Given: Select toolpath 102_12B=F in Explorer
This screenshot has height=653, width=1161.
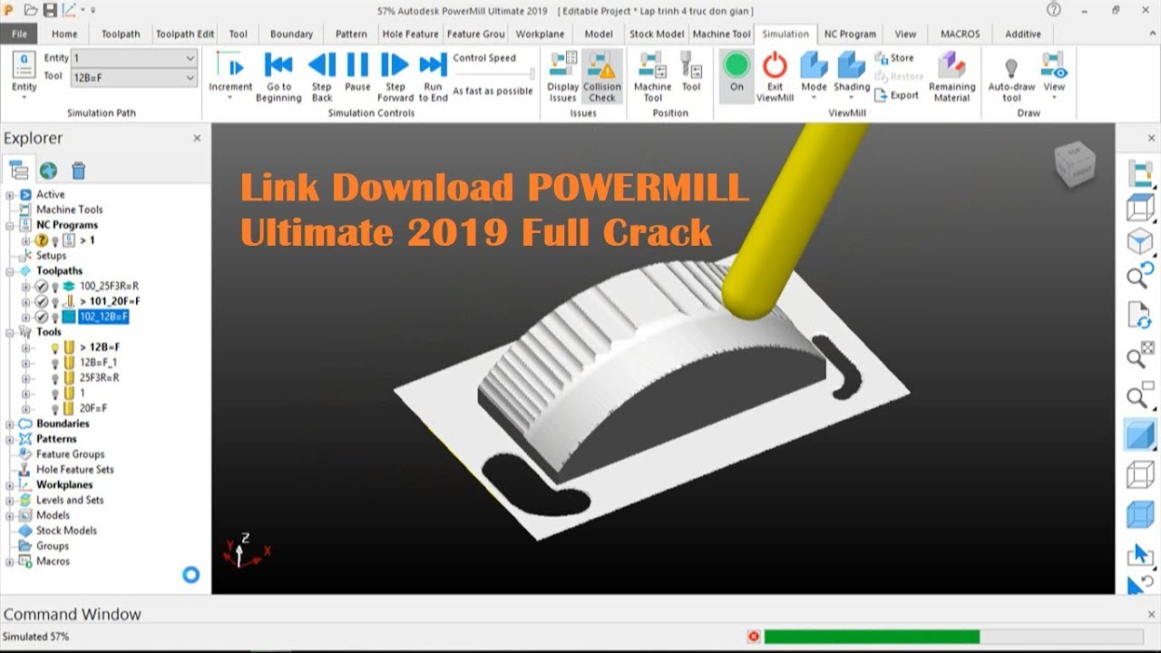Looking at the screenshot, I should pyautogui.click(x=103, y=317).
